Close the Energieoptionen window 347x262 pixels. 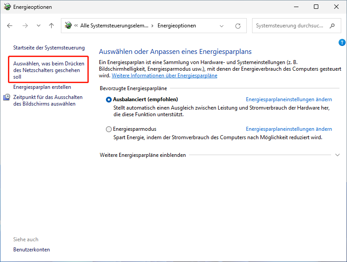click(x=336, y=7)
